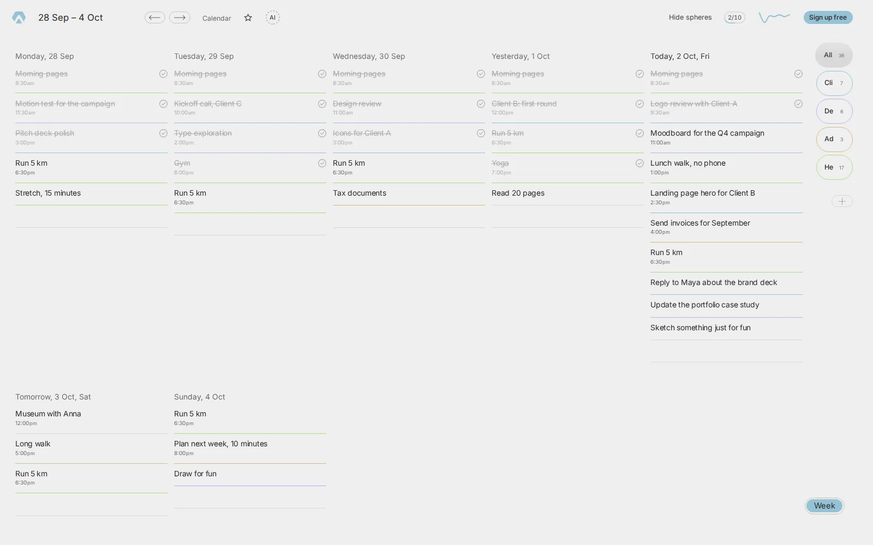Go to next week arrow
This screenshot has width=873, height=545.
180,17
